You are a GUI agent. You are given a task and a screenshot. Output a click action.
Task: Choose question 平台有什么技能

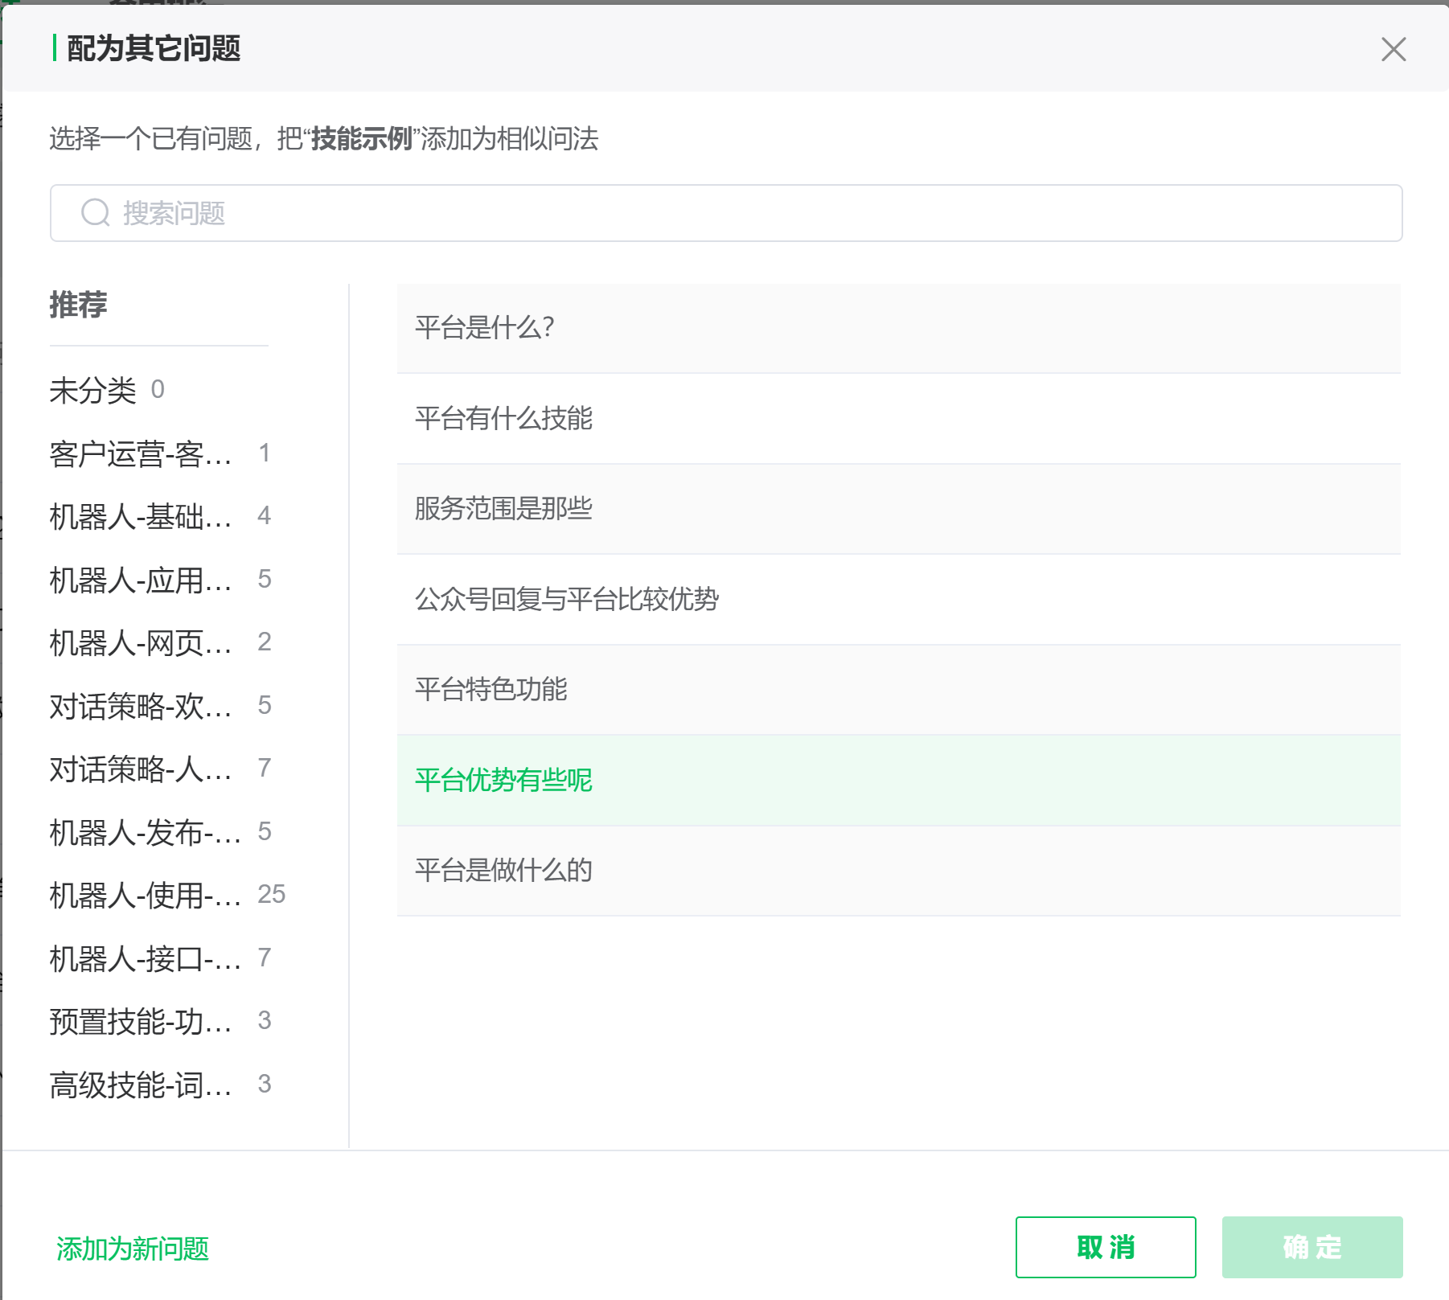point(898,418)
